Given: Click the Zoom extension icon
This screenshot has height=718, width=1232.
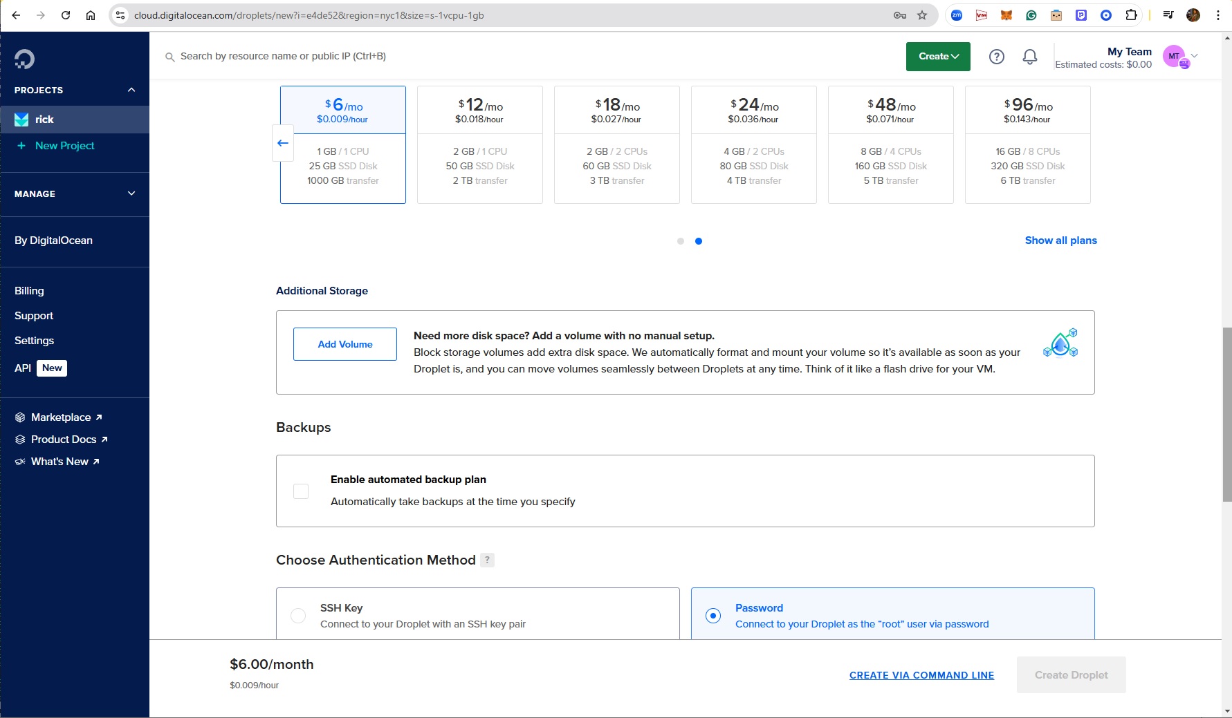Looking at the screenshot, I should click(x=957, y=15).
